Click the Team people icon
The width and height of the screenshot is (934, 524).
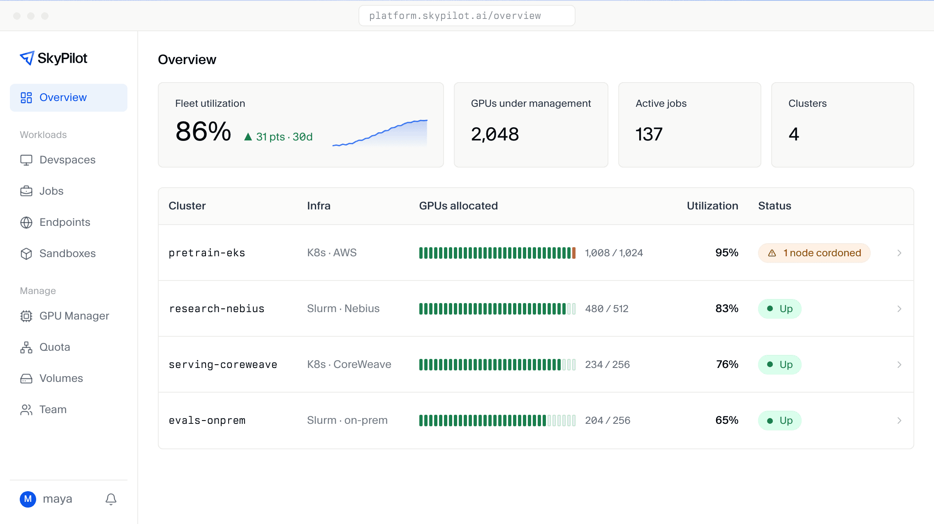tap(26, 409)
